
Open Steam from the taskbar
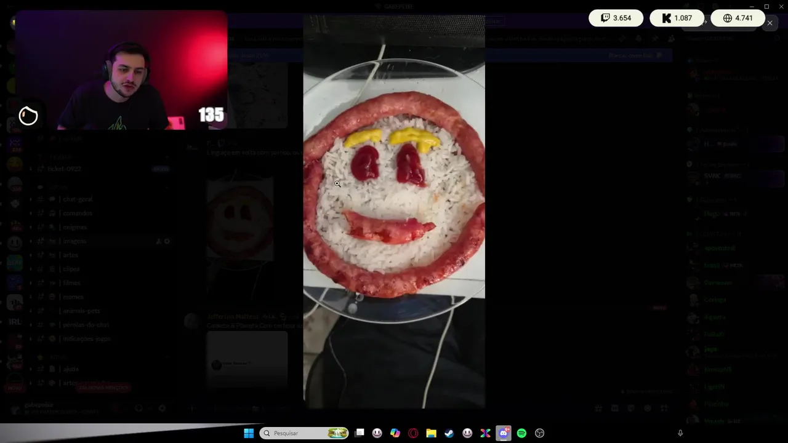tap(449, 433)
